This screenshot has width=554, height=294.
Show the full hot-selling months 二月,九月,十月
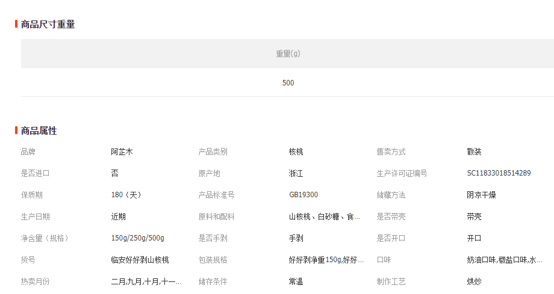pyautogui.click(x=146, y=281)
